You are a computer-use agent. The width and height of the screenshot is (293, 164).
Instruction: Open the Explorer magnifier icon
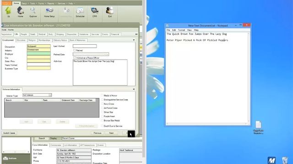(x=33, y=10)
